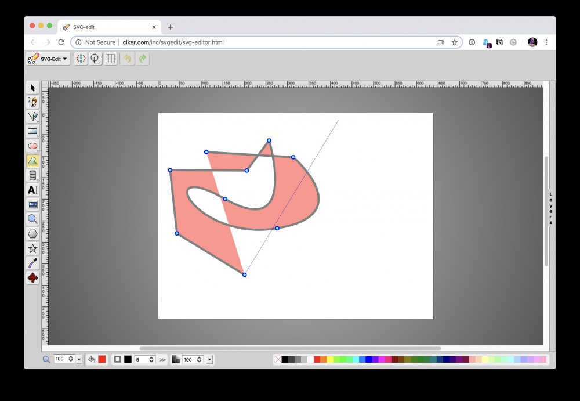Pick yellow from the color palette
Viewport: 580px width, 401px height.
[330, 359]
